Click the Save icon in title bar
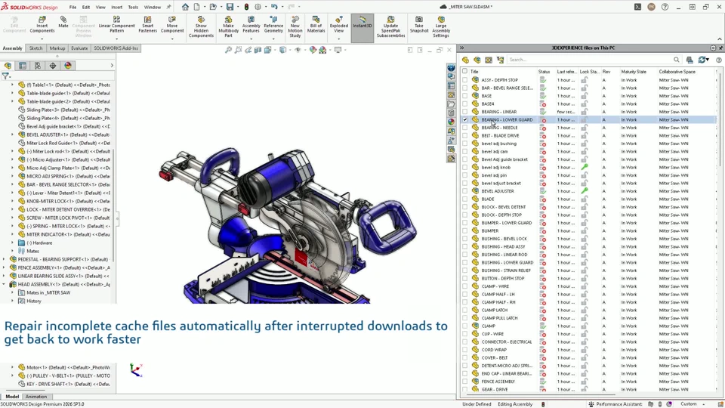 [230, 7]
